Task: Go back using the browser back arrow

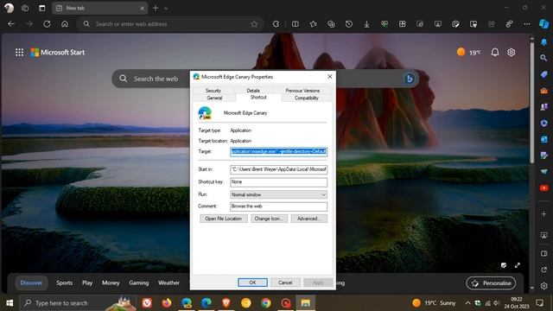Action: pyautogui.click(x=11, y=24)
